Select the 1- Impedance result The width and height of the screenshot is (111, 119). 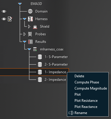(x=55, y=72)
